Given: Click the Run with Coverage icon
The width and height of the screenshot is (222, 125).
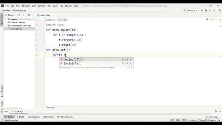Looking at the screenshot, I should (x=210, y=10).
